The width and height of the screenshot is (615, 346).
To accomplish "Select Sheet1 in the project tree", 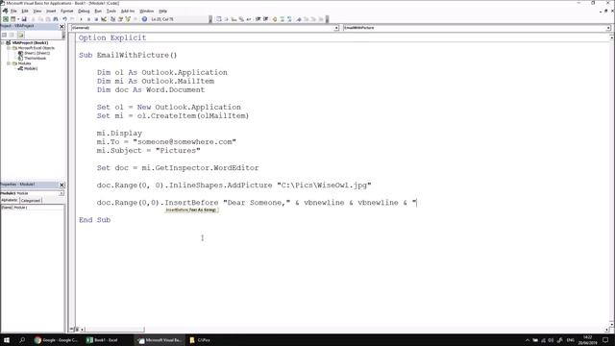I will click(37, 53).
